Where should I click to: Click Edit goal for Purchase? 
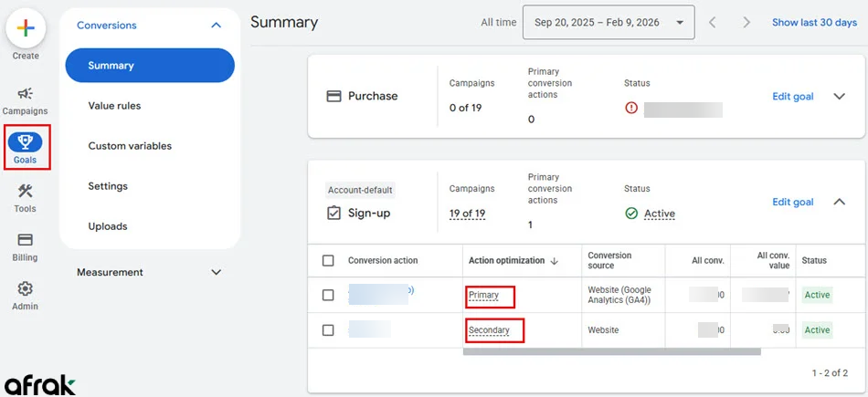tap(792, 96)
